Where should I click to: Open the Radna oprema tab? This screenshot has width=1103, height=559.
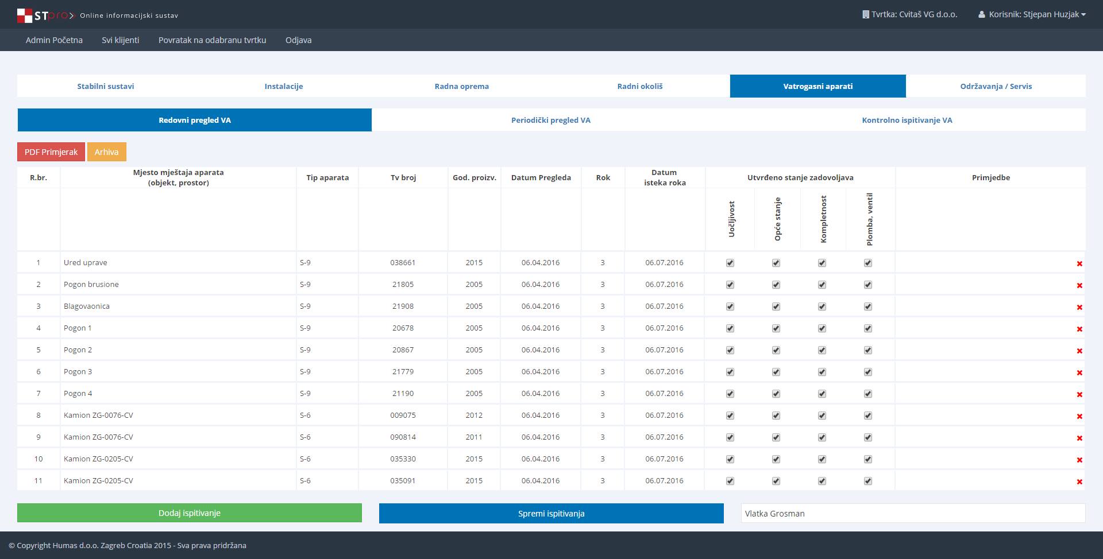click(x=462, y=86)
